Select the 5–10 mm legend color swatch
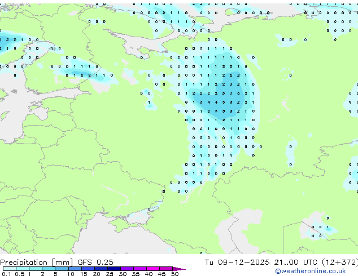358x276 pixels. pyautogui.click(x=62, y=269)
